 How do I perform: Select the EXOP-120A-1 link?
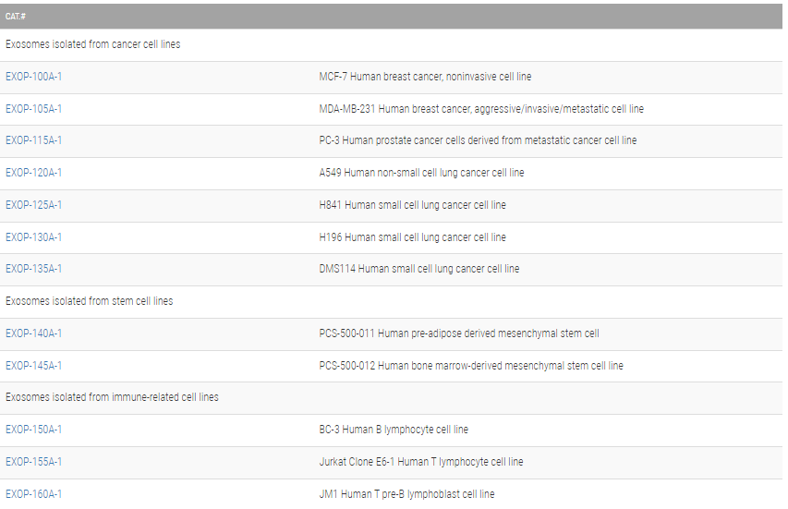point(34,173)
